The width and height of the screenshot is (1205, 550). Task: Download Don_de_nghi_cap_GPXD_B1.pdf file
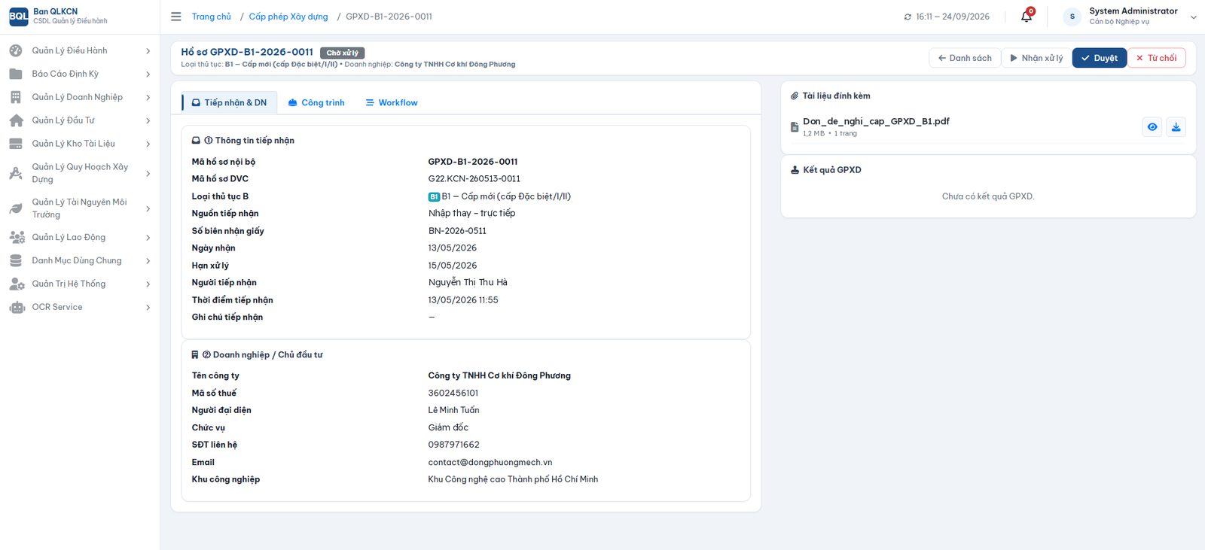pos(1176,127)
